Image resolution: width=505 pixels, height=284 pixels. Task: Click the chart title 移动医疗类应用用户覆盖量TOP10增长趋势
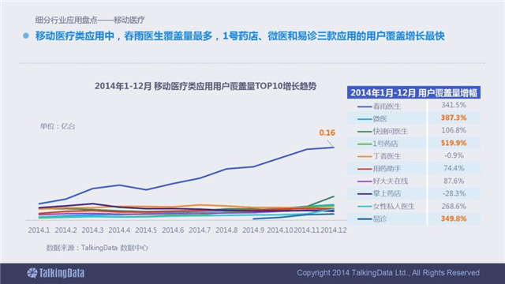(235, 86)
